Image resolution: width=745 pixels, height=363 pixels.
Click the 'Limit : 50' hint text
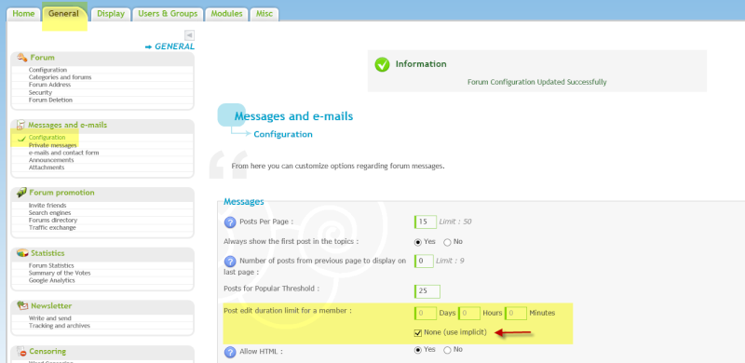(455, 222)
